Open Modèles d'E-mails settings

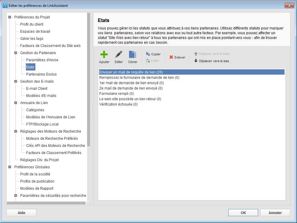(x=41, y=96)
